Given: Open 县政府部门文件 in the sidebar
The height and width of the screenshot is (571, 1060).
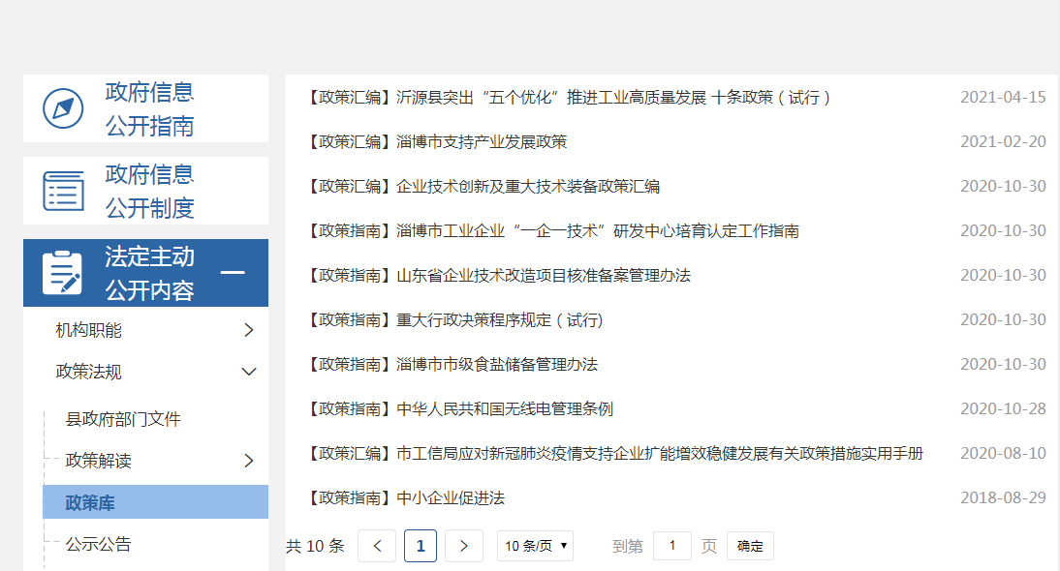Looking at the screenshot, I should pyautogui.click(x=123, y=419).
